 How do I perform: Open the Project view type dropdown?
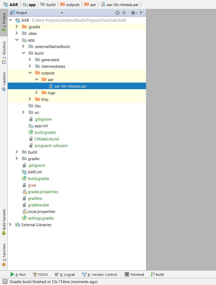point(62,13)
